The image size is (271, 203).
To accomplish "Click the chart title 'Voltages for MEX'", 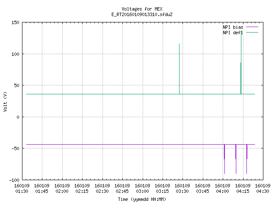I will [142, 9].
